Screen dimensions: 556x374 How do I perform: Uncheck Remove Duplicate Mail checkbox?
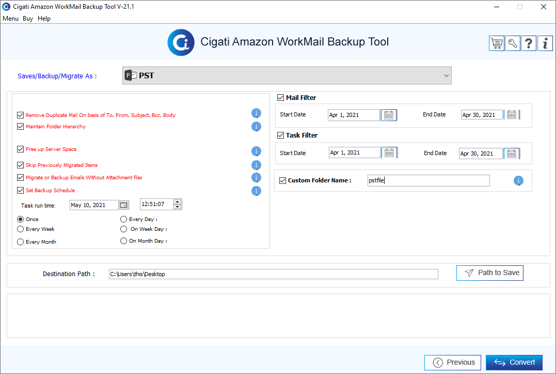(20, 115)
